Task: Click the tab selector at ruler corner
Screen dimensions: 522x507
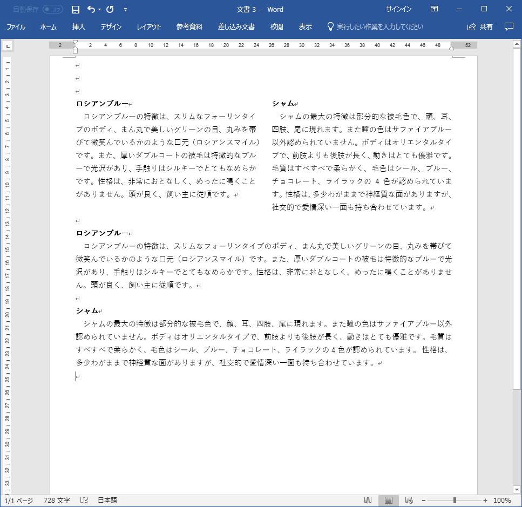Action: (7, 46)
